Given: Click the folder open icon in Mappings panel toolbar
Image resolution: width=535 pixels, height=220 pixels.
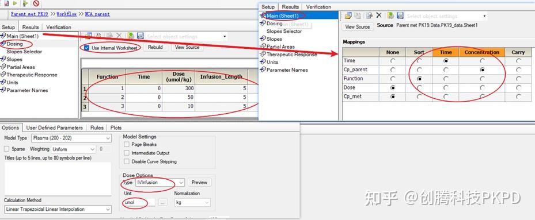Looking at the screenshot, I should click(x=348, y=16).
